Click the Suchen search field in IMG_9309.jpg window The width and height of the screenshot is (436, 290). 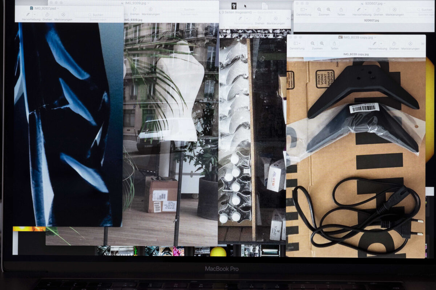(x=189, y=9)
